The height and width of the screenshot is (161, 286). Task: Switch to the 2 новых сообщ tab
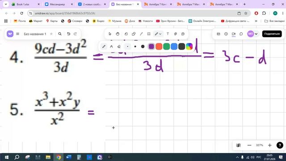tap(92, 4)
